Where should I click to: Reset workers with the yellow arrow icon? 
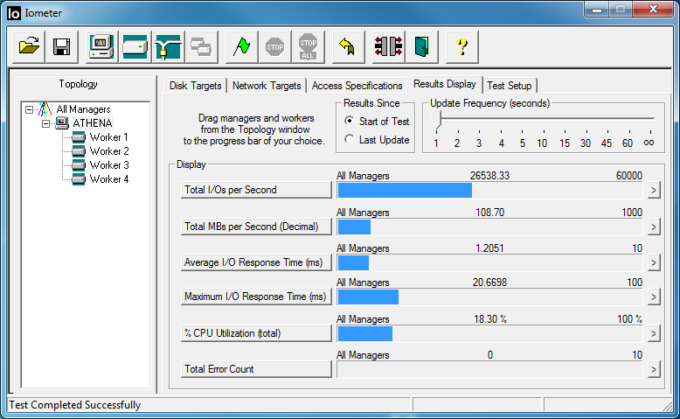pyautogui.click(x=348, y=46)
